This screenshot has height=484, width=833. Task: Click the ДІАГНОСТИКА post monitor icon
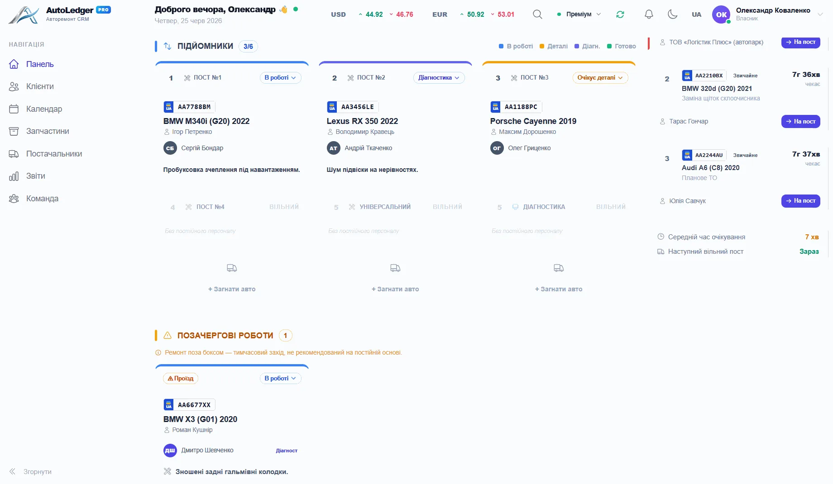tap(515, 207)
